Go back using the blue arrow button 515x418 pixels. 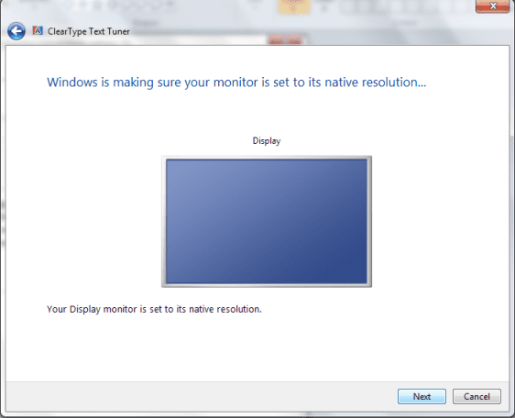[16, 31]
